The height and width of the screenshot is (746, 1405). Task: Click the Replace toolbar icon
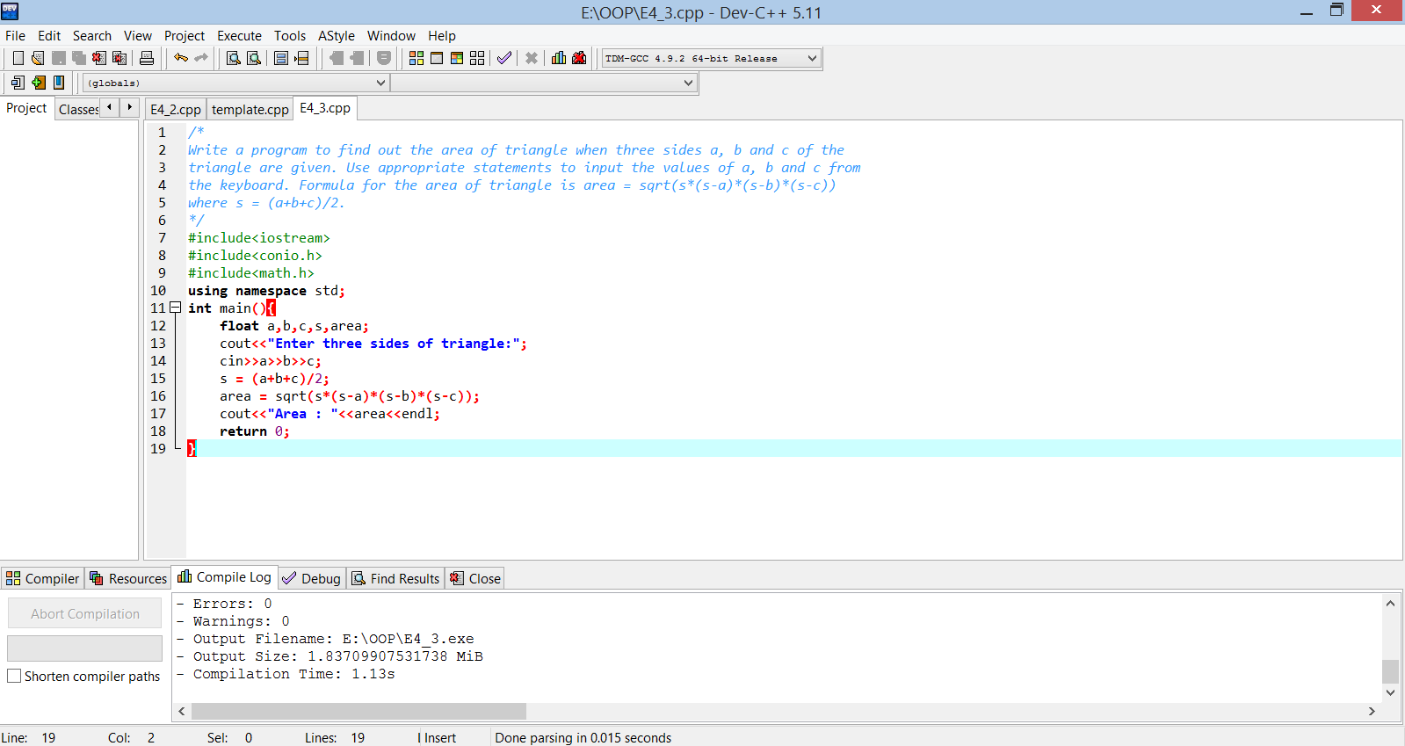pos(254,58)
